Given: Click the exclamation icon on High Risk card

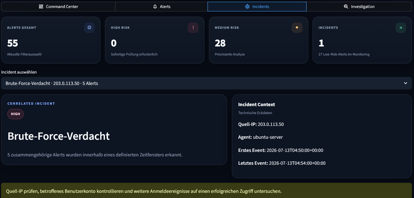Looking at the screenshot, I should click(193, 28).
